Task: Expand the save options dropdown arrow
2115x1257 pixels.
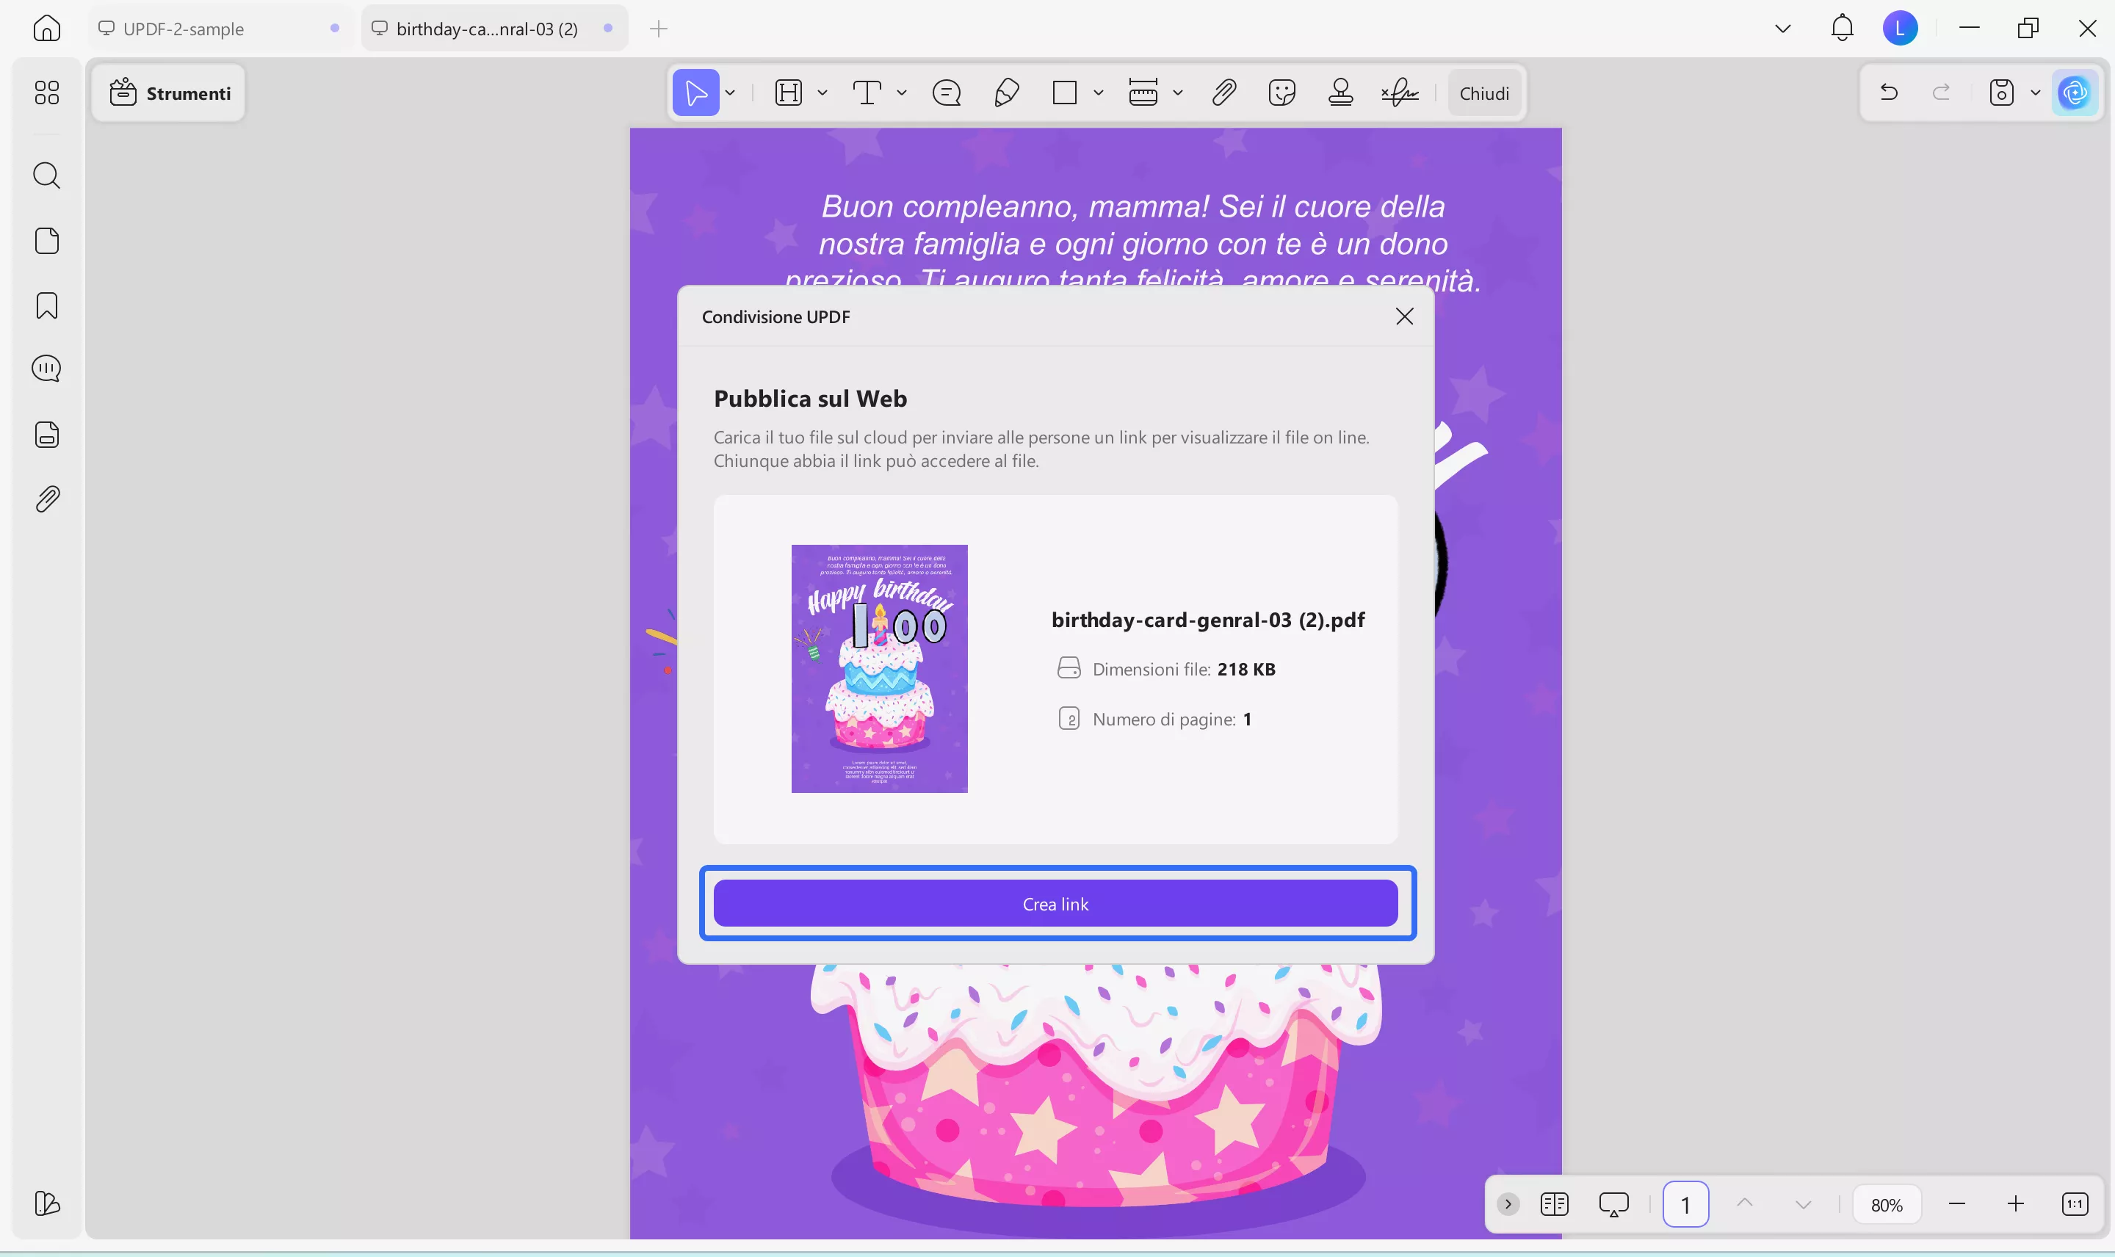Action: pyautogui.click(x=2034, y=93)
